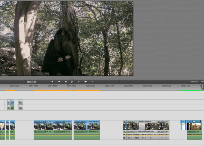The image size is (204, 146).
Task: Click the Render button
Action: (195, 82)
